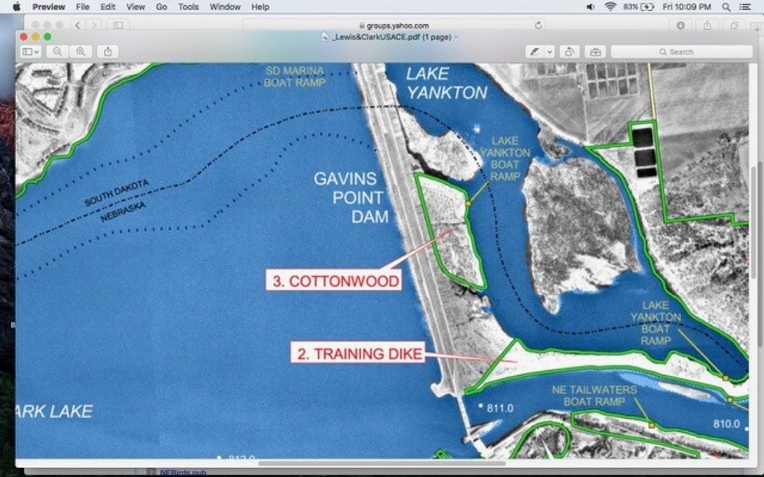Open the Help menu

(260, 7)
